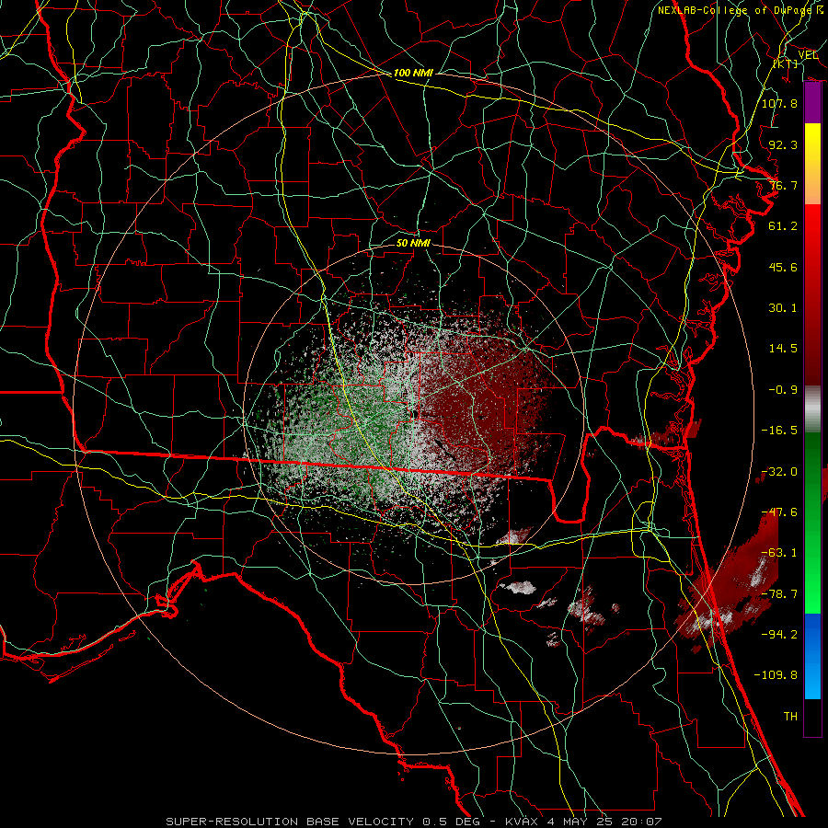Click the 45.6 velocity scale value
This screenshot has width=828, height=828.
click(x=783, y=267)
